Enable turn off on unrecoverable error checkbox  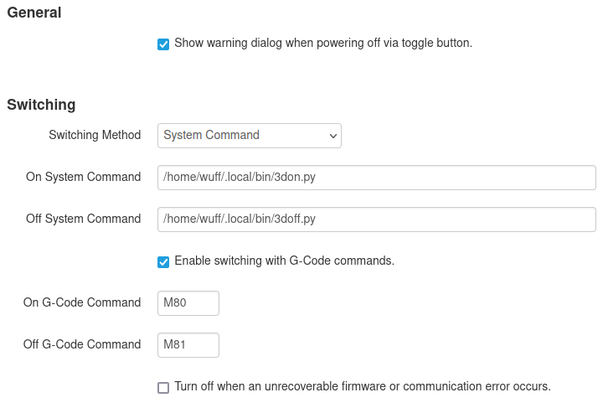pyautogui.click(x=163, y=387)
